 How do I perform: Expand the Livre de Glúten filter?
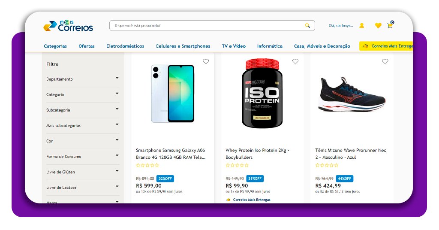click(117, 171)
